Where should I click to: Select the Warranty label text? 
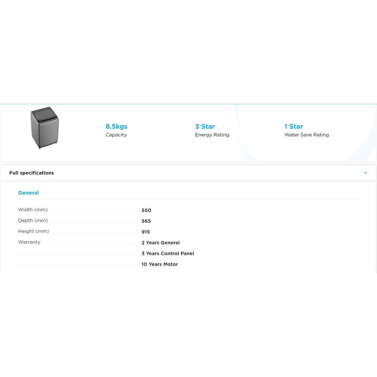tap(29, 242)
